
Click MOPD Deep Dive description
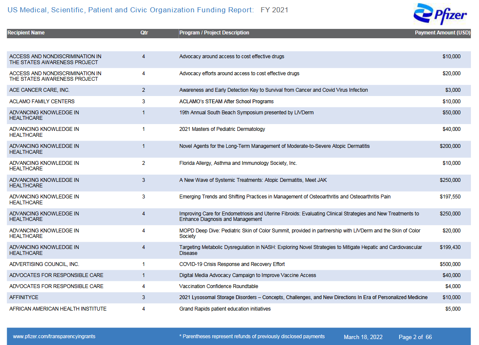coord(300,233)
